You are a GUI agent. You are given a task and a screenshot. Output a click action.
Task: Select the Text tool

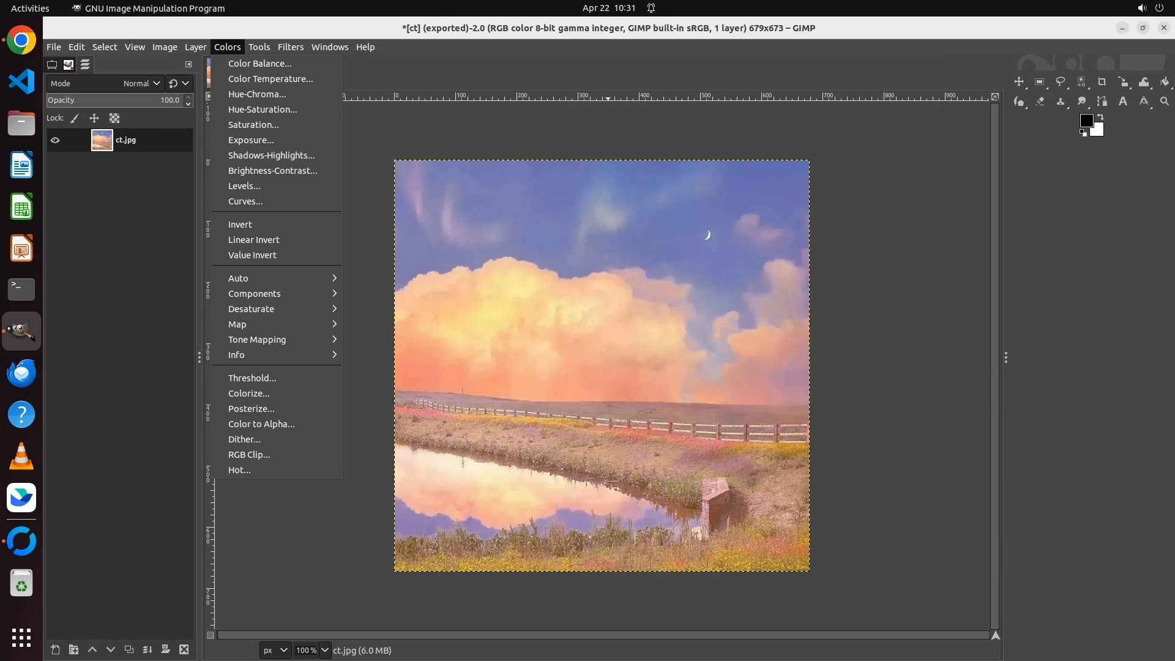point(1123,102)
